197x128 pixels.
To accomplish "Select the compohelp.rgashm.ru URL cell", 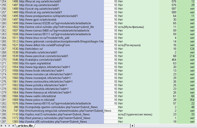I will pyautogui.click(x=61, y=107).
